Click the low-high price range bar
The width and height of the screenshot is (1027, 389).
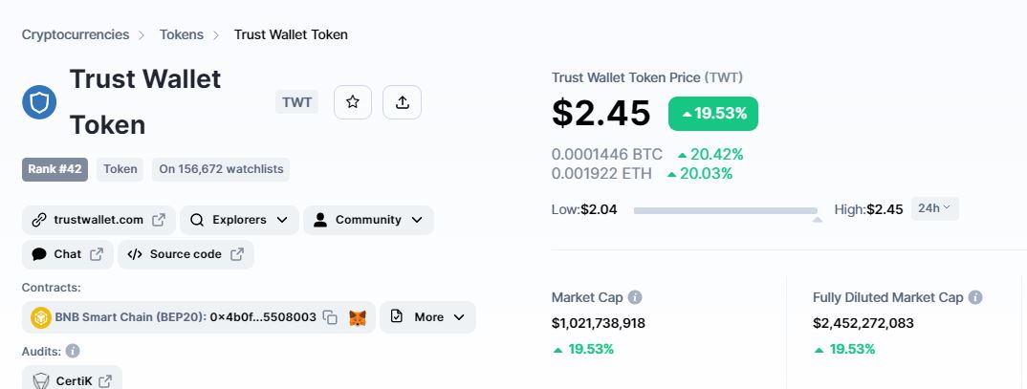click(725, 211)
